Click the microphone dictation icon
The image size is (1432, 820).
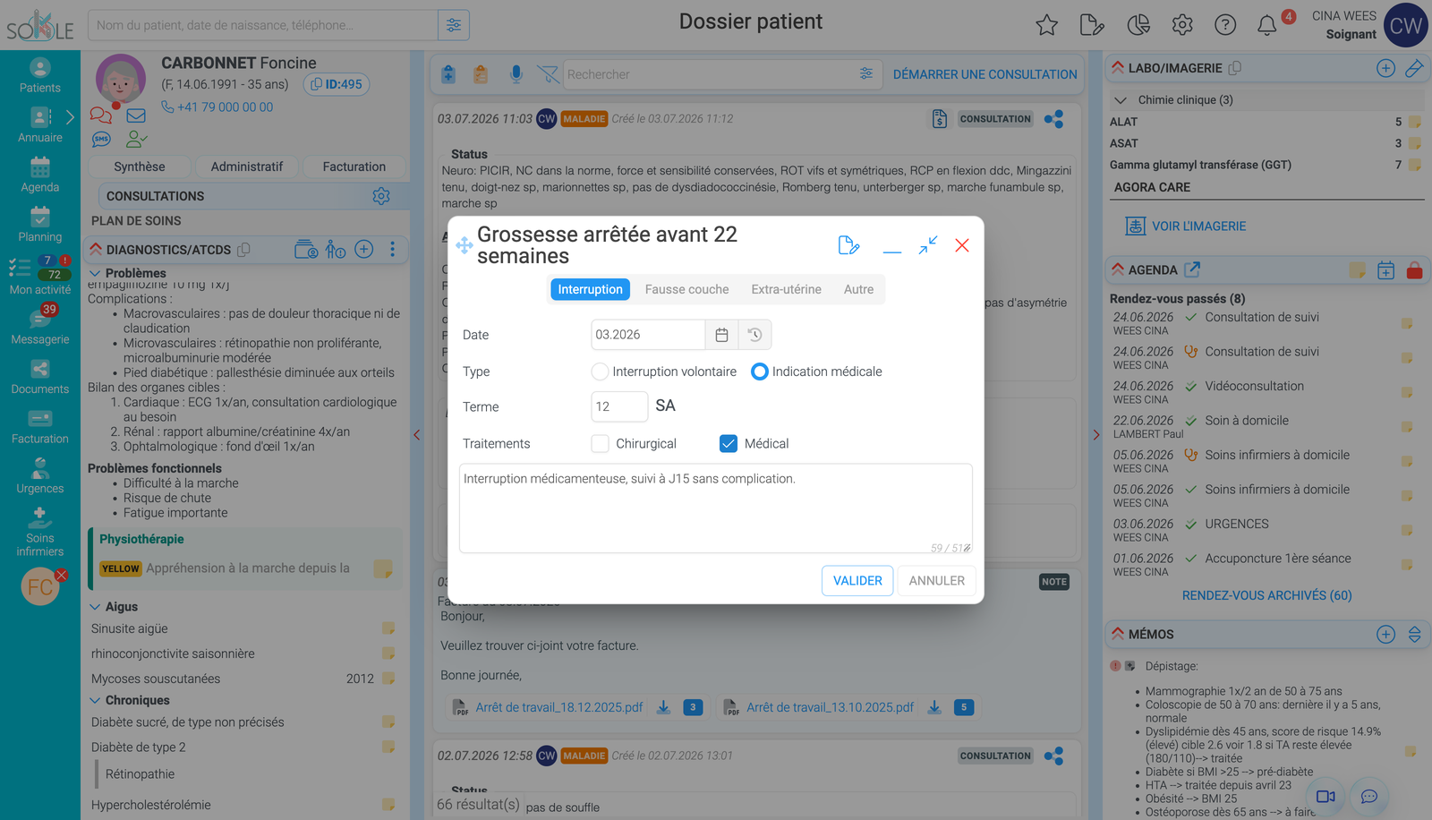[x=516, y=74]
